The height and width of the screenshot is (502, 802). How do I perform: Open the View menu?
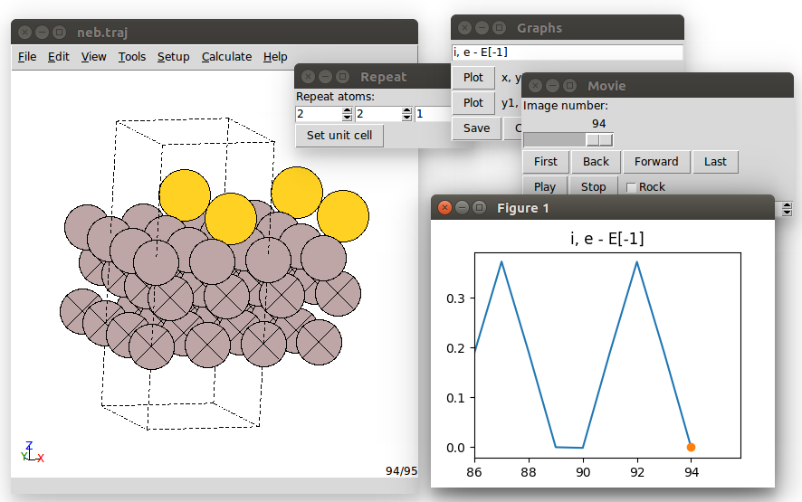point(93,56)
